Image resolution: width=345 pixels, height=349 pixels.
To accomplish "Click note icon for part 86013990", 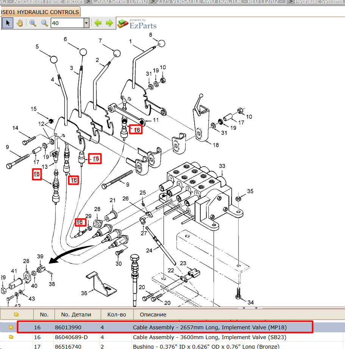I will pos(11,327).
